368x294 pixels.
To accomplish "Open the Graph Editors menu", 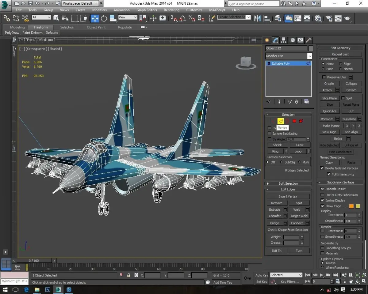I will click(147, 10).
